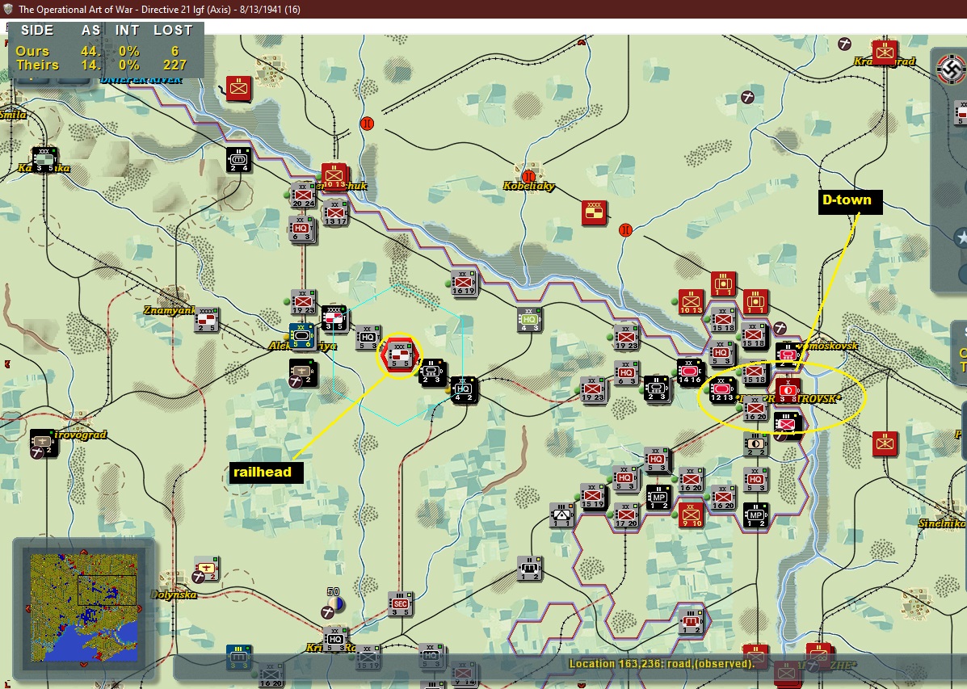Select the red 10-13 stack at Kremenchuk

[334, 176]
